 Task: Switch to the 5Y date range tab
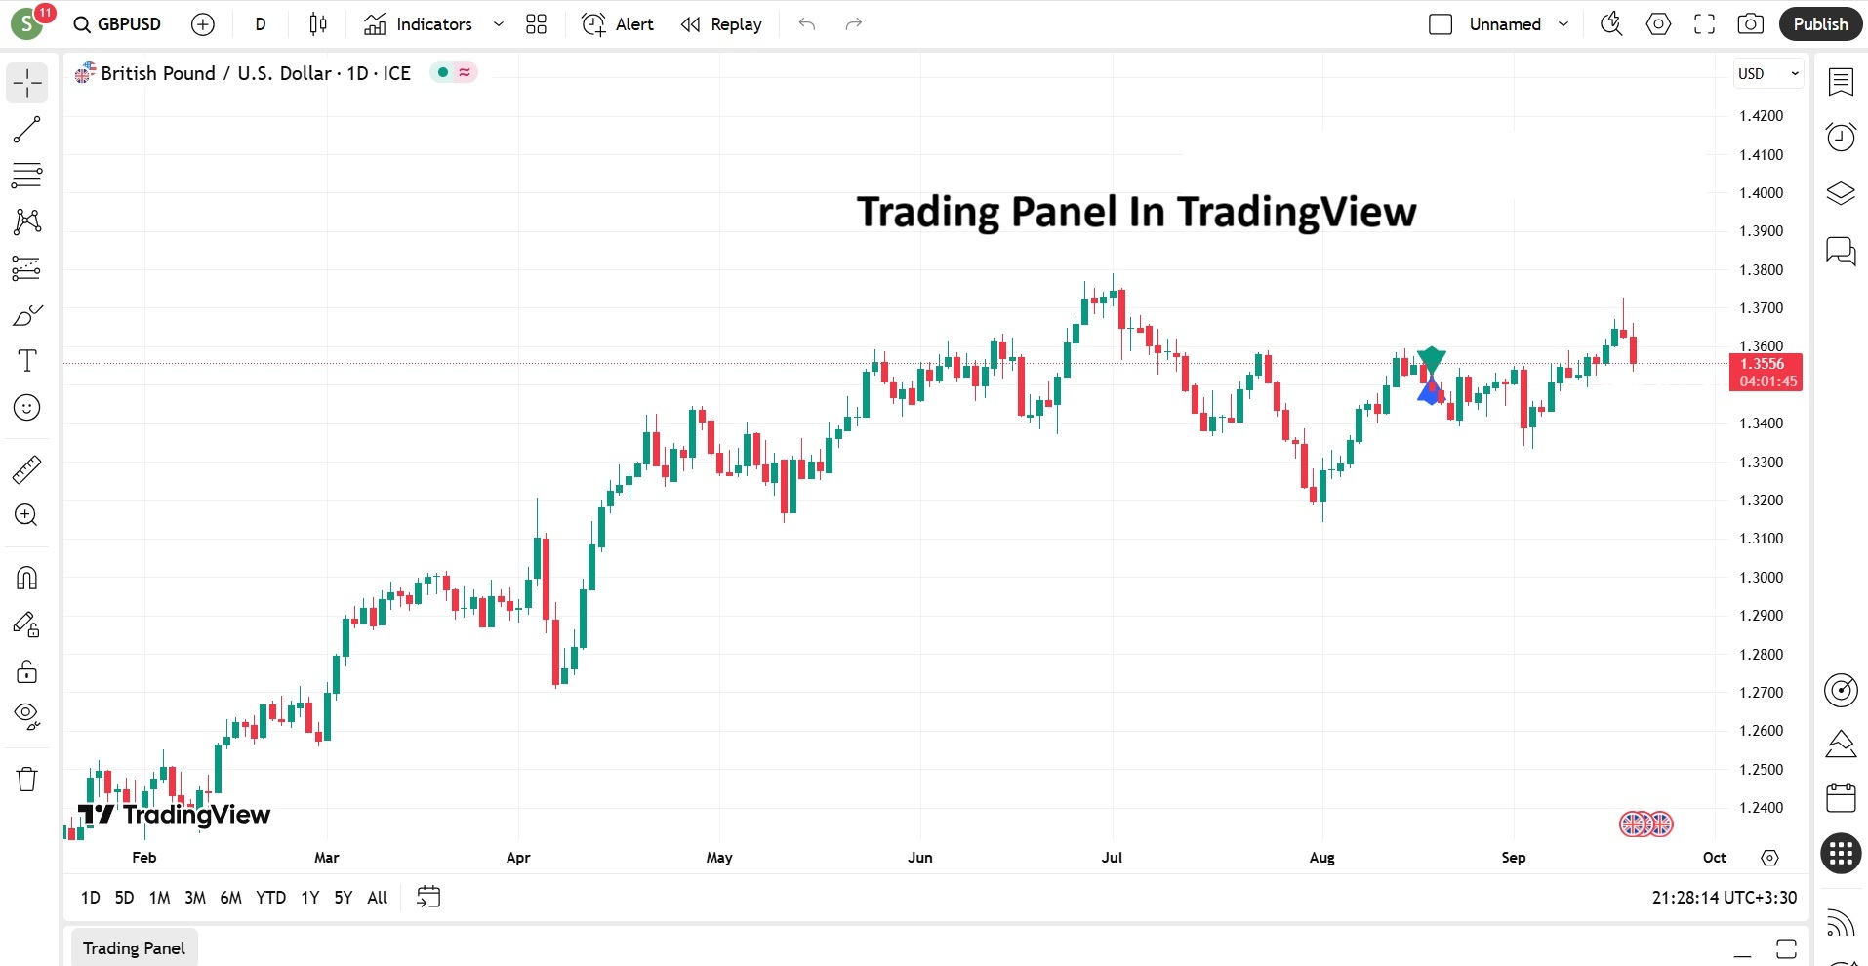point(343,897)
